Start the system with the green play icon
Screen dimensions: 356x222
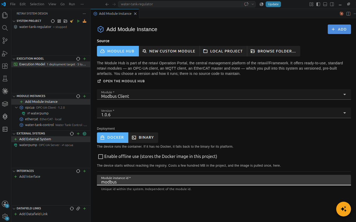[78, 21]
